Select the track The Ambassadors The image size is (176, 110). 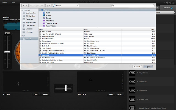point(97,58)
